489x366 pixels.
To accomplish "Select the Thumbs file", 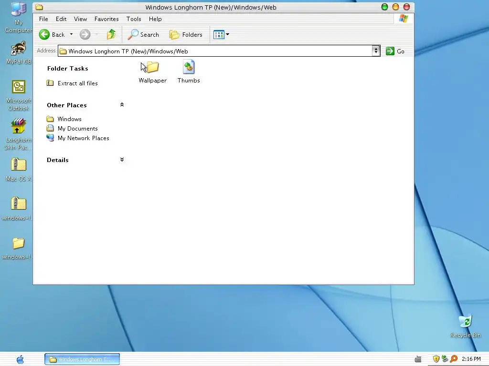I will click(189, 72).
